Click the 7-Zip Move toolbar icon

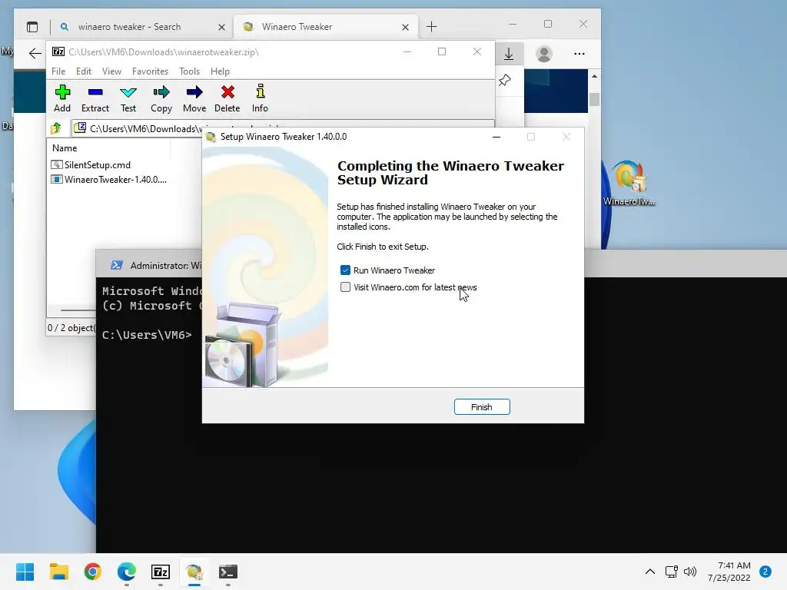click(x=194, y=98)
